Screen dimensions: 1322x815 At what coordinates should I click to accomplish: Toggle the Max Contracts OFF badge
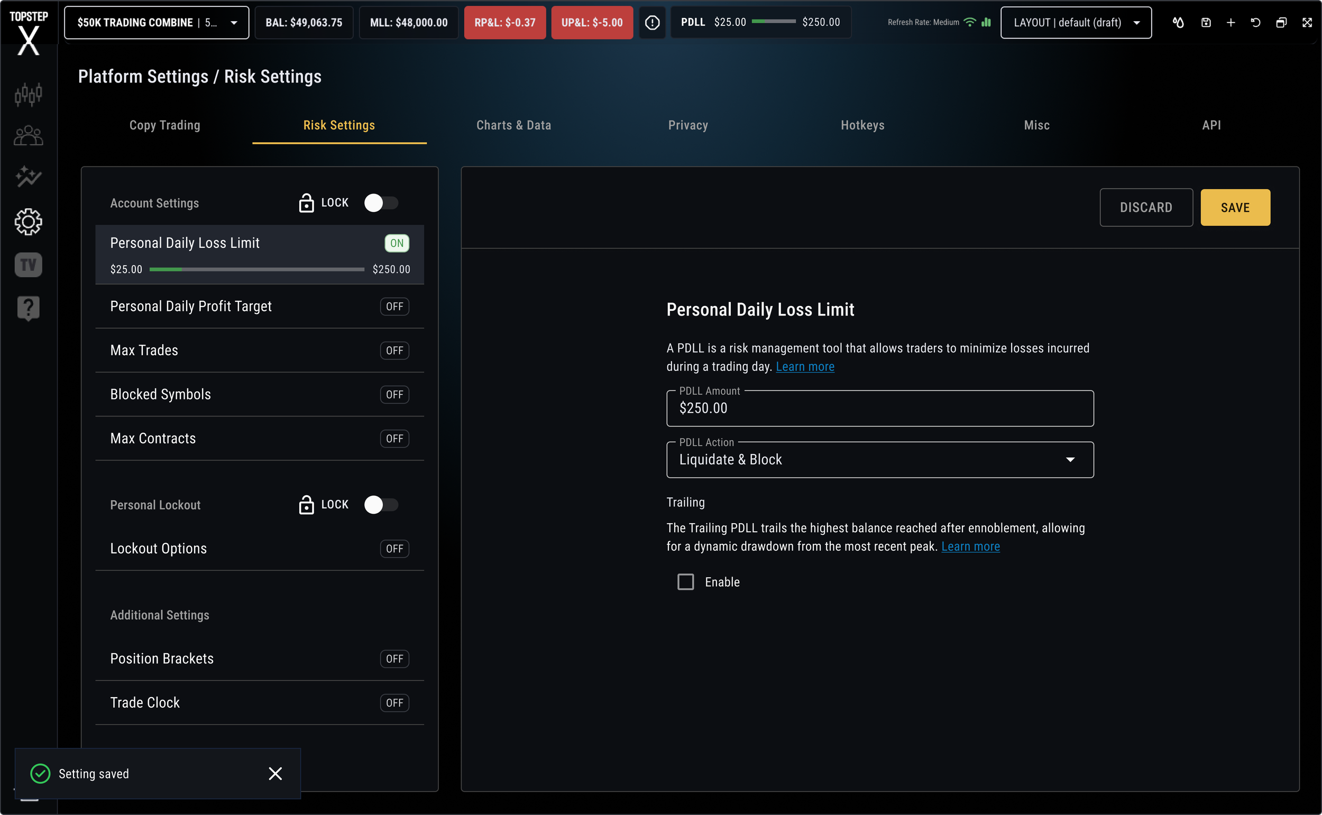pyautogui.click(x=394, y=439)
